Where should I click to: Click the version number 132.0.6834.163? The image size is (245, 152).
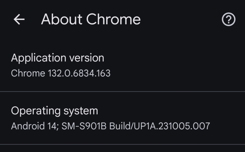tap(79, 73)
